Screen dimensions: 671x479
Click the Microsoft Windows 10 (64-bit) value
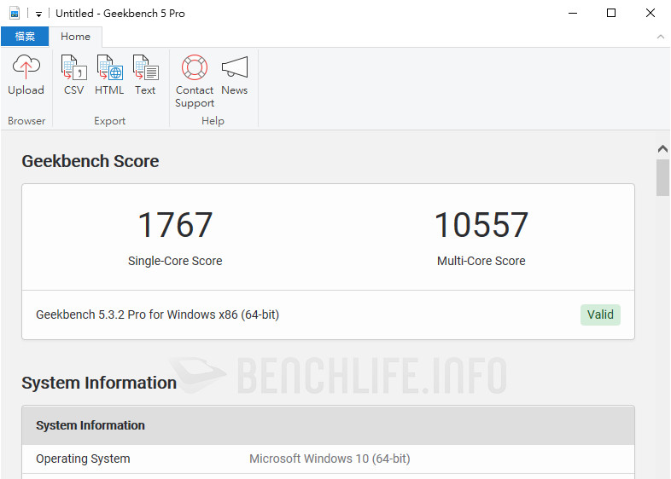click(330, 459)
